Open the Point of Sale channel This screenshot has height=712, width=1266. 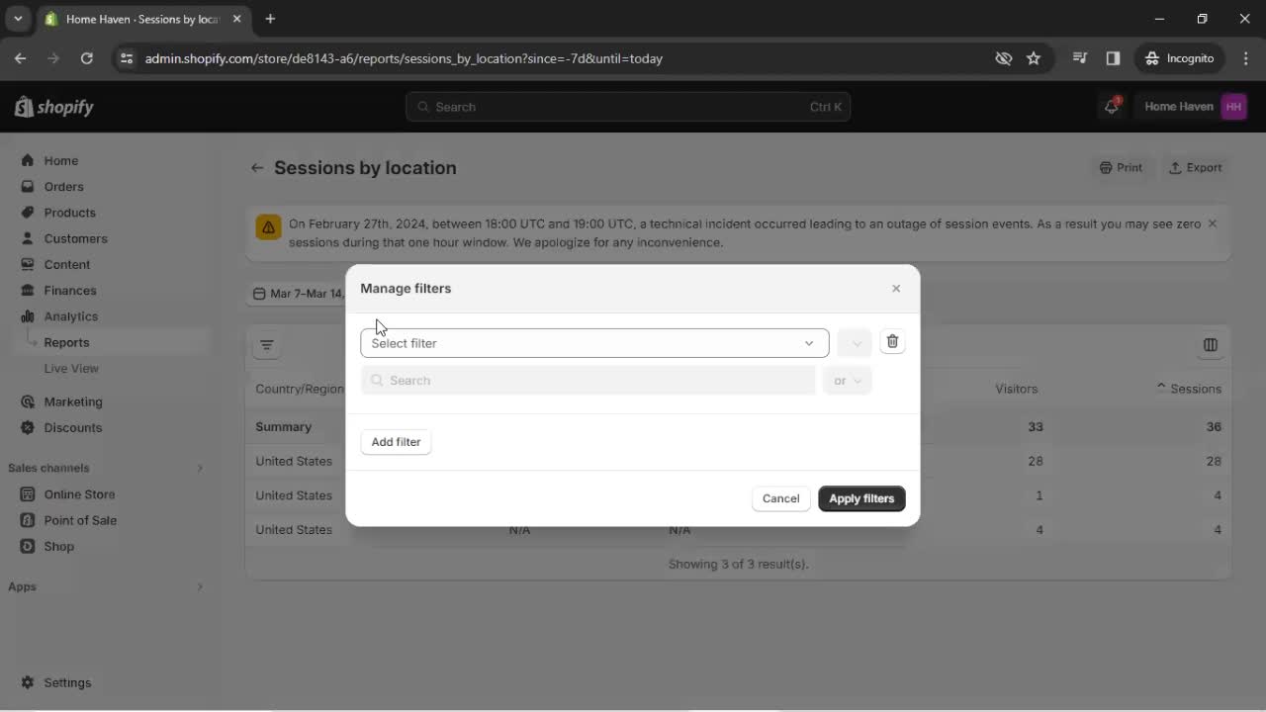coord(80,520)
